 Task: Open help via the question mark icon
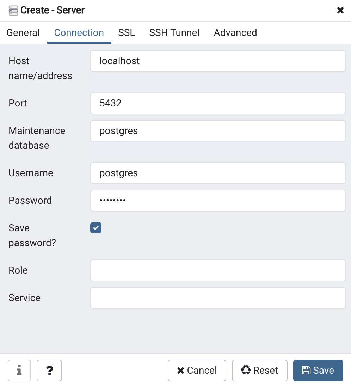click(49, 370)
